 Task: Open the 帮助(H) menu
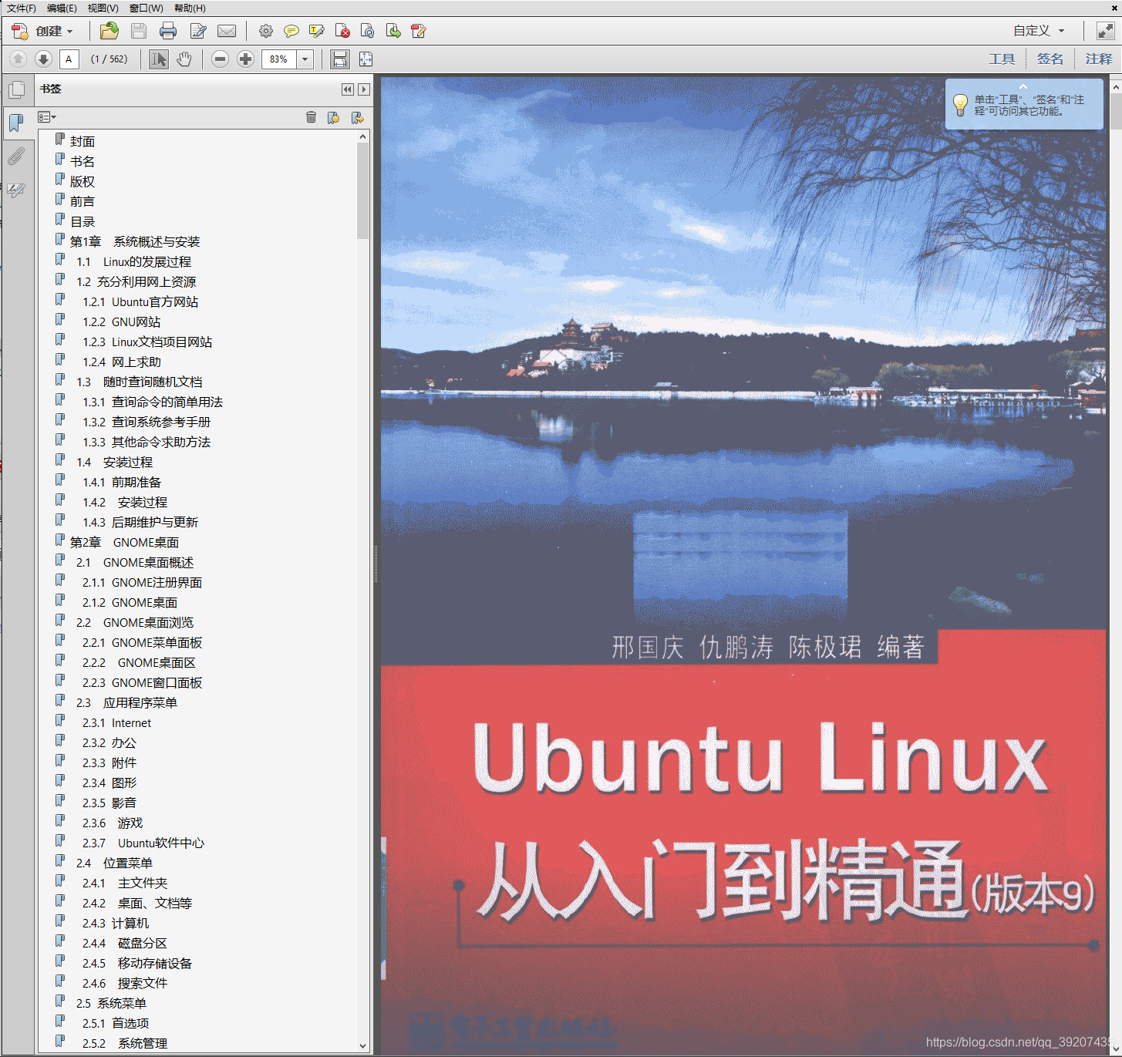pyautogui.click(x=190, y=8)
